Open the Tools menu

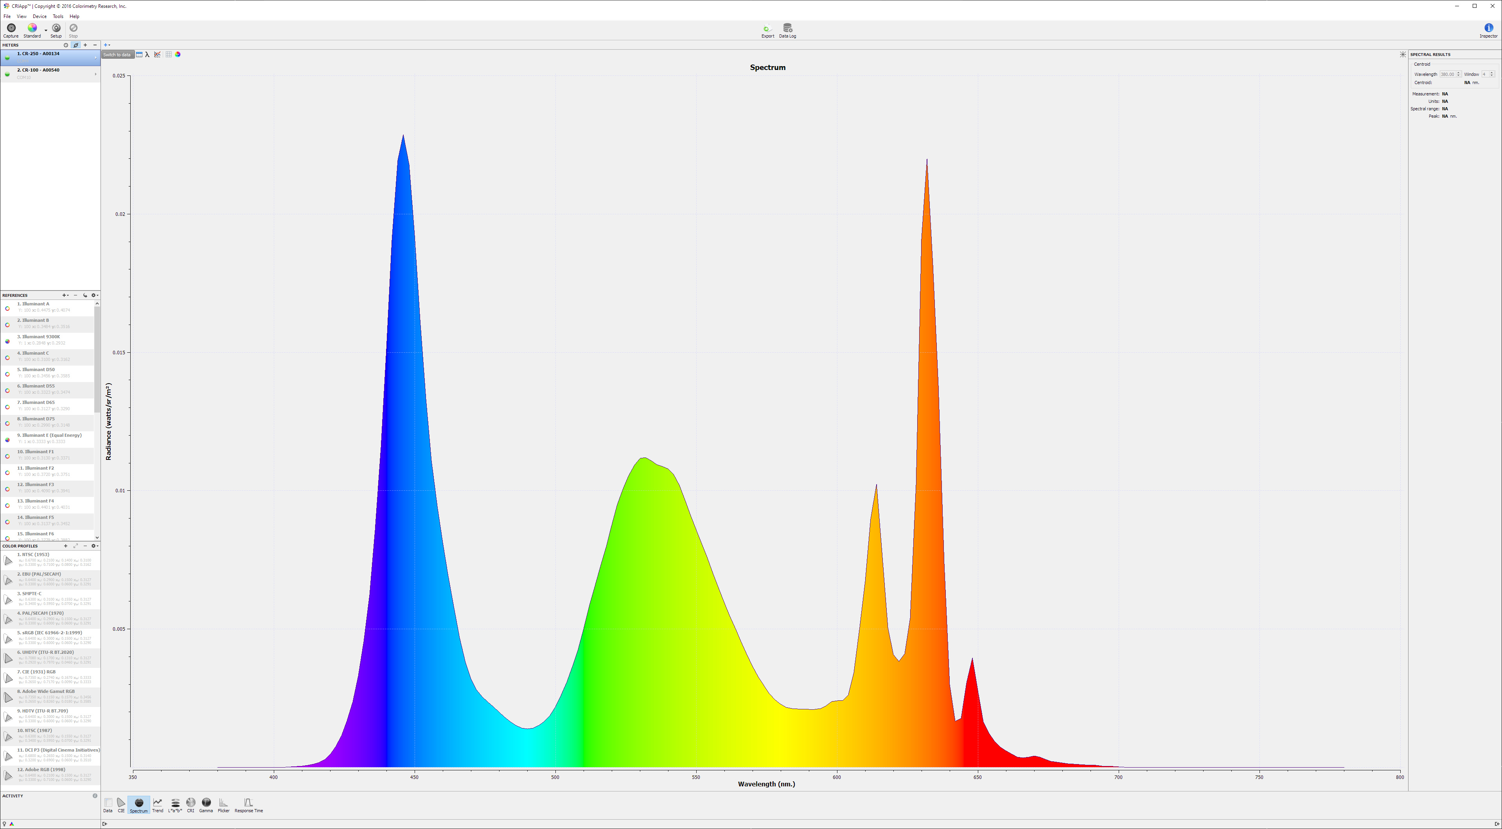click(x=58, y=16)
